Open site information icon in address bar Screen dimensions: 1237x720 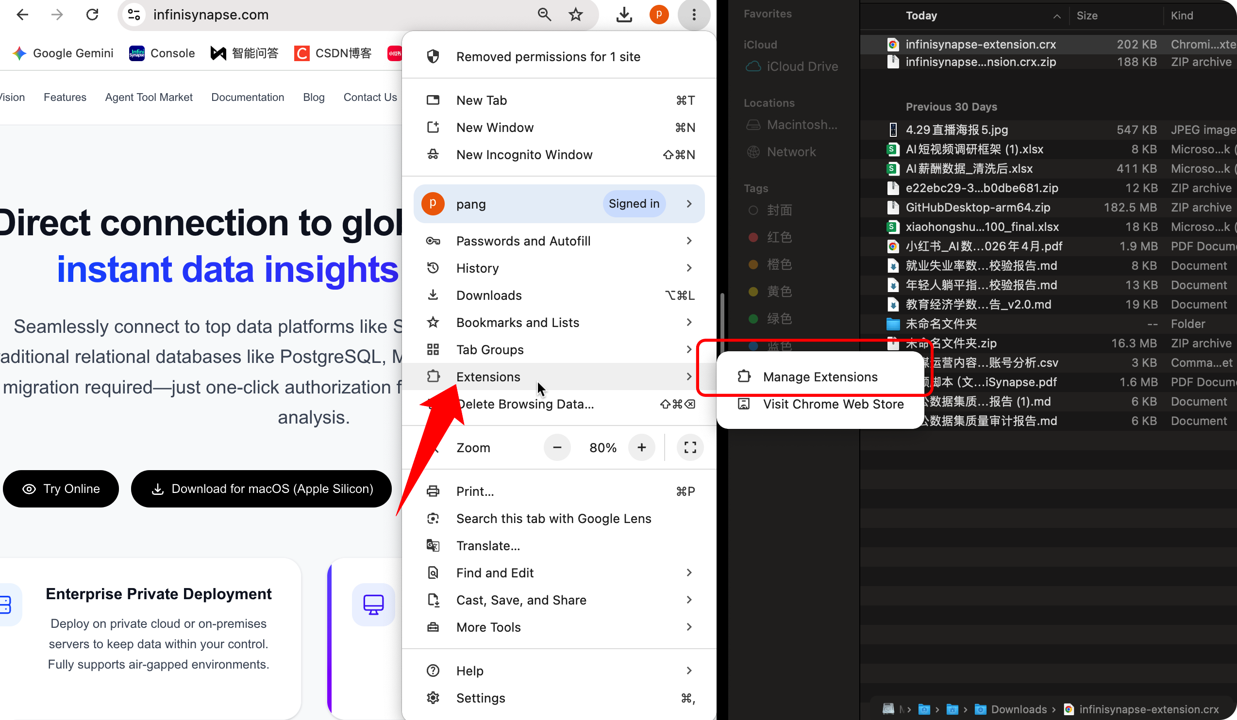click(x=134, y=15)
